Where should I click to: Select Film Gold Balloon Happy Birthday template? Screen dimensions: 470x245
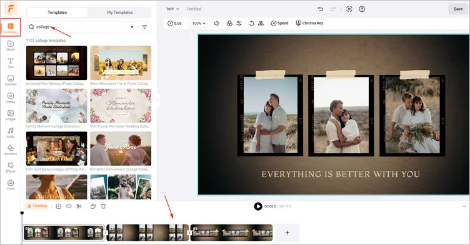click(x=56, y=148)
